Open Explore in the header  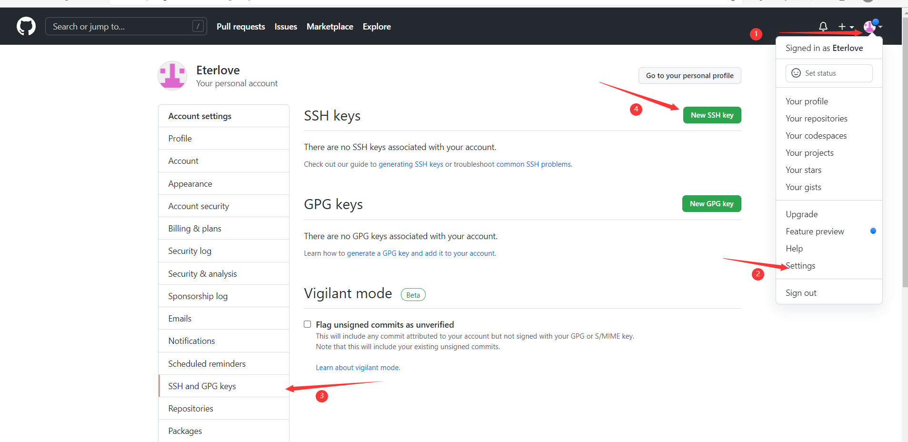pyautogui.click(x=377, y=27)
